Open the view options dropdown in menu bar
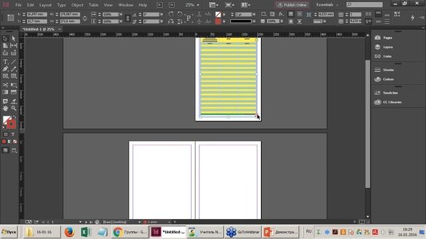 (214, 5)
